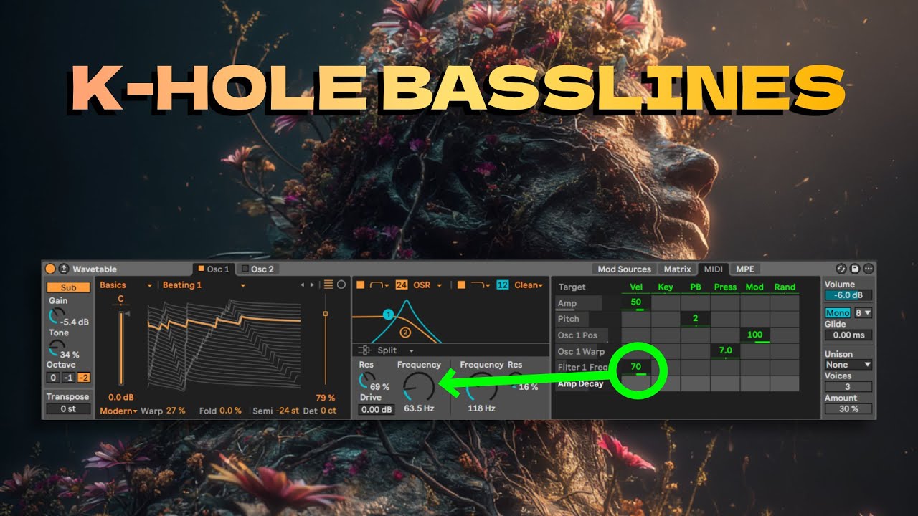918x516 pixels.
Task: Set sub Octave to 0
Action: [53, 378]
